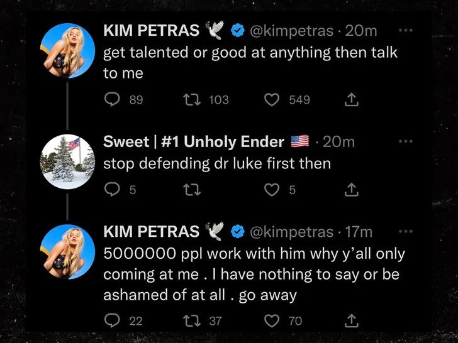Click the 17m timestamp on last tweet
Viewport: 458px width, 343px height.
click(359, 232)
